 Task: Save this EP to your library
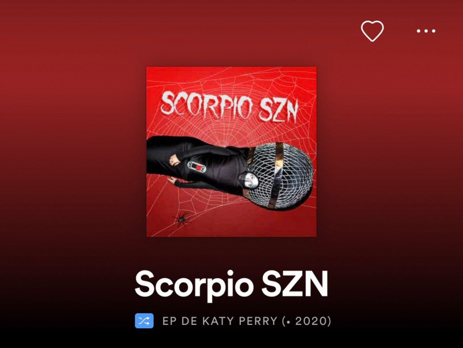pyautogui.click(x=372, y=31)
